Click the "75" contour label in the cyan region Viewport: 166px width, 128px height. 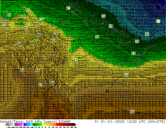pyautogui.click(x=147, y=34)
